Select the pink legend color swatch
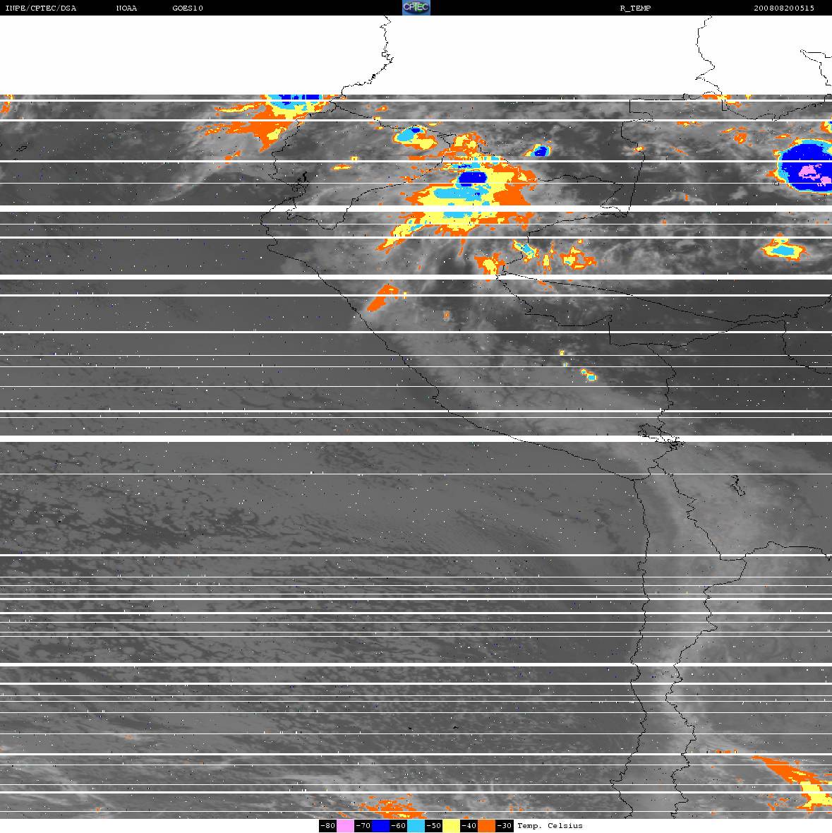The image size is (832, 833). tap(345, 825)
